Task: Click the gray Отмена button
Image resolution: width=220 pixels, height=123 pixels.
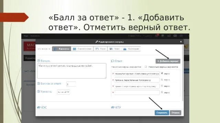Action: coord(175,113)
